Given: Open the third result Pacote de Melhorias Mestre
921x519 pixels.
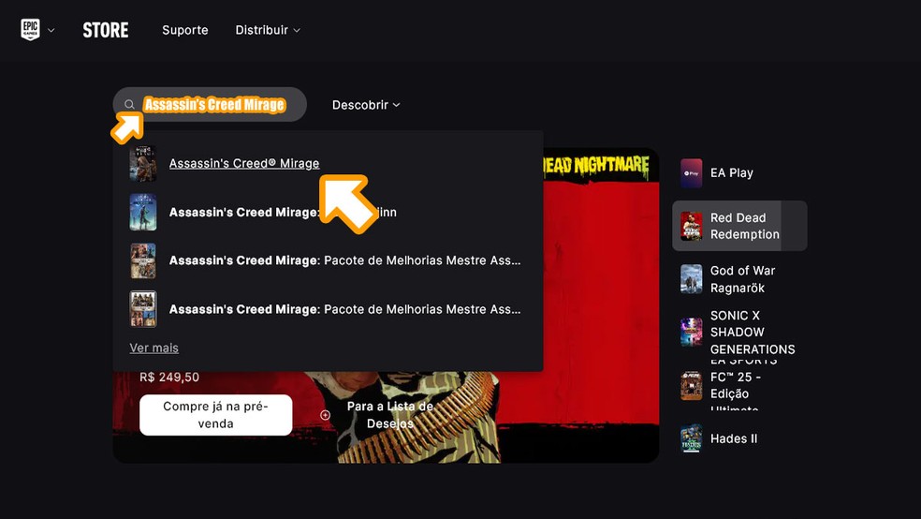Looking at the screenshot, I should (344, 260).
